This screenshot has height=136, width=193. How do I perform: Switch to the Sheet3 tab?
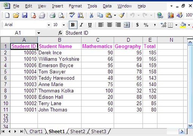pyautogui.click(x=99, y=131)
